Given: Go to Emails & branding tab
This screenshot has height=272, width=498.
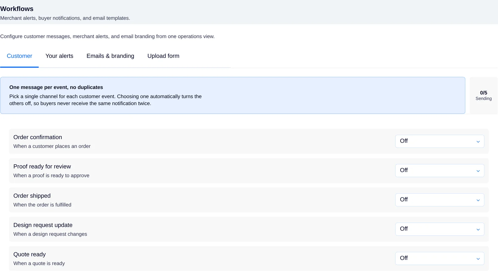Looking at the screenshot, I should [110, 56].
